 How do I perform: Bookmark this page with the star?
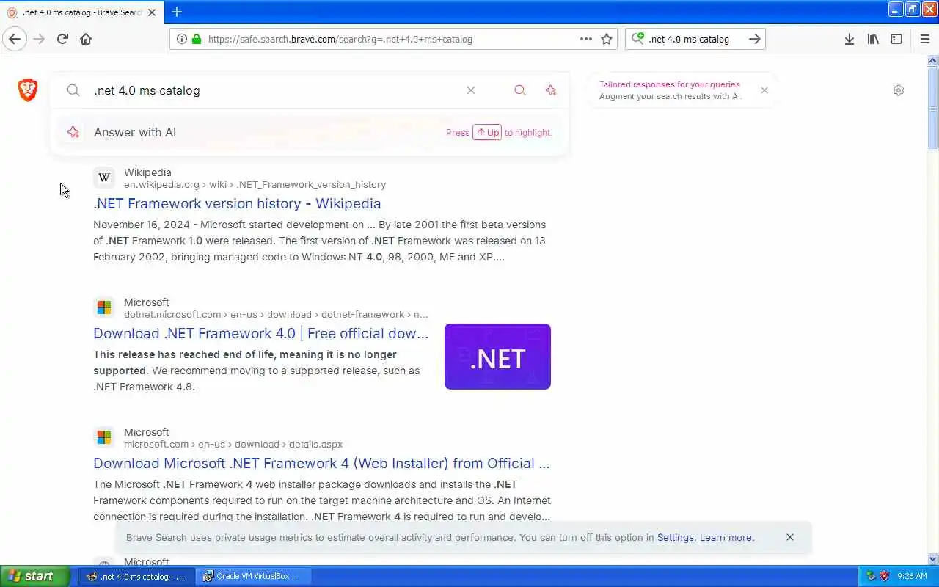pos(607,39)
